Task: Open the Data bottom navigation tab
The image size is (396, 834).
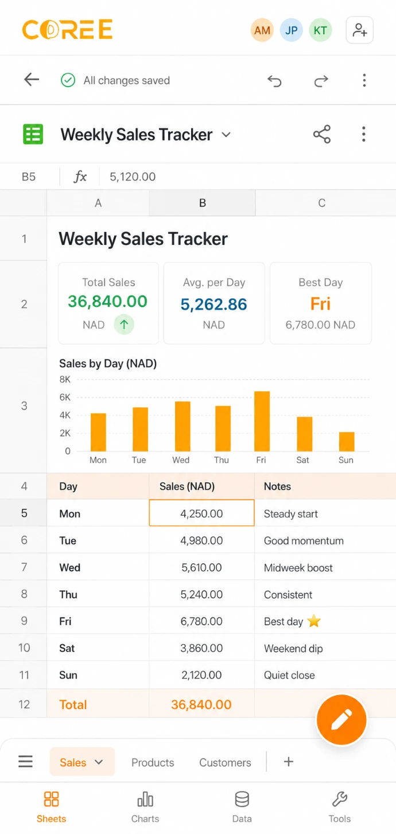Action: tap(242, 807)
